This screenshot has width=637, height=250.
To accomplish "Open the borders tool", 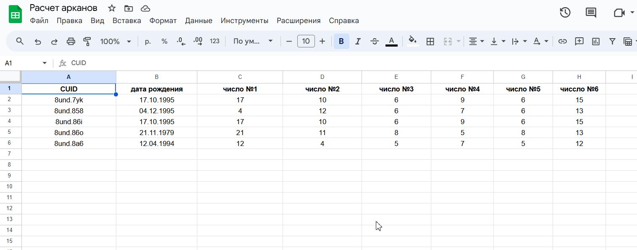I will pos(430,41).
